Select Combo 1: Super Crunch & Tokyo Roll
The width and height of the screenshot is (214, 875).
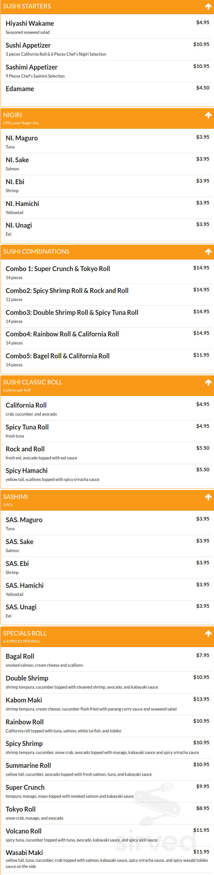(x=107, y=273)
